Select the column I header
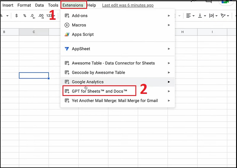The image size is (237, 168). coord(212,32)
